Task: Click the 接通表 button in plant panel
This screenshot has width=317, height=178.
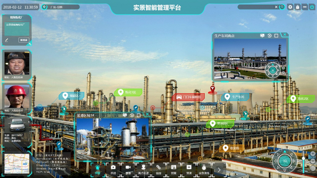Action: (x=23, y=40)
